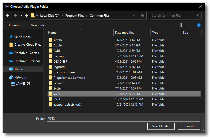Image resolution: width=210 pixels, height=138 pixels.
Task: Navigate to Program Files in breadcrumb
Action: (x=74, y=16)
